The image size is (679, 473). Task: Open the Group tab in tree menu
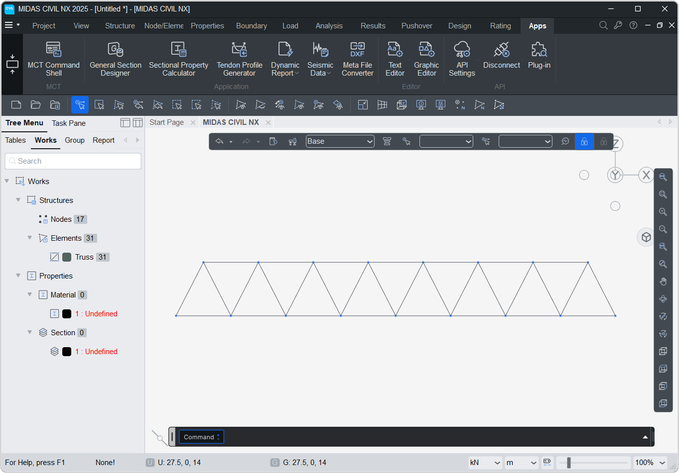(75, 140)
